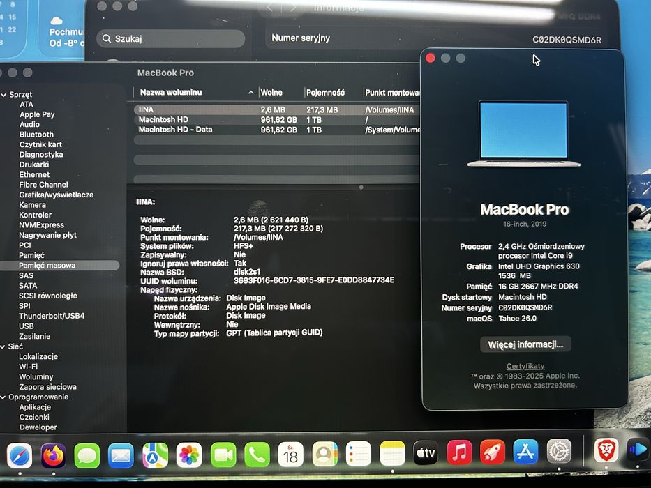Screen dimensions: 651x488
Task: Select Thunderbolt/USB4 in the sidebar
Action: [52, 317]
